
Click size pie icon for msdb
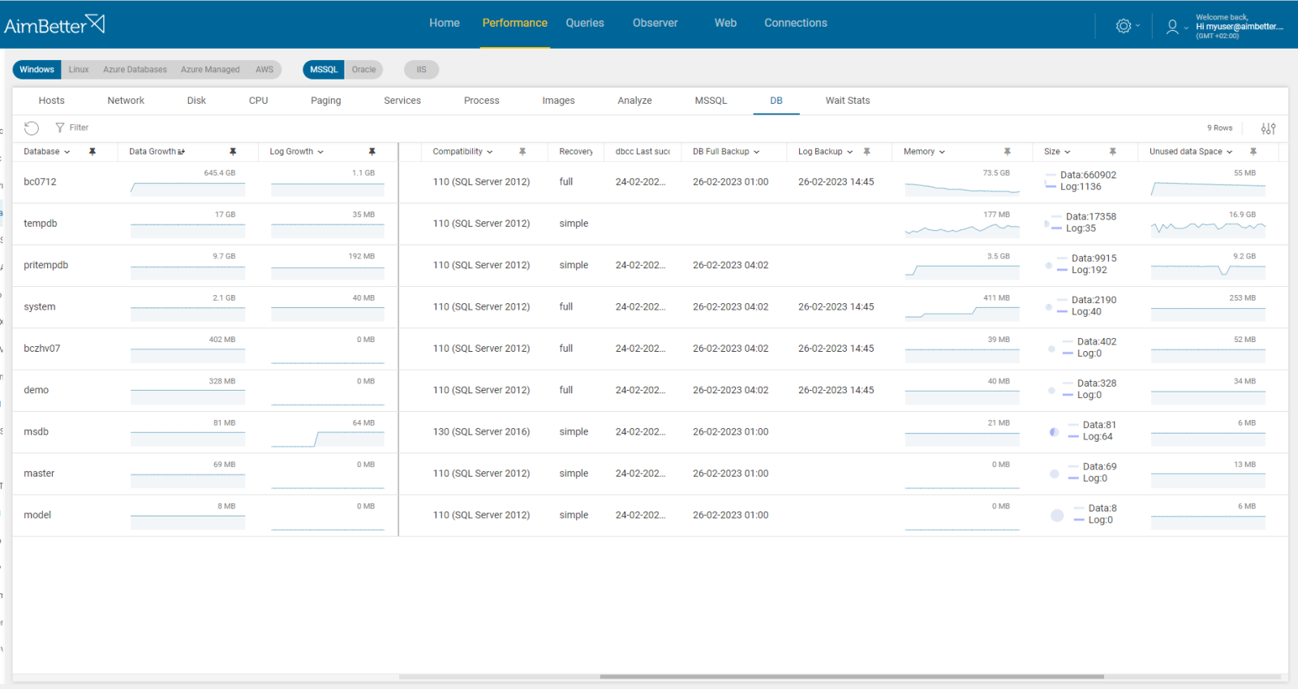click(1054, 432)
